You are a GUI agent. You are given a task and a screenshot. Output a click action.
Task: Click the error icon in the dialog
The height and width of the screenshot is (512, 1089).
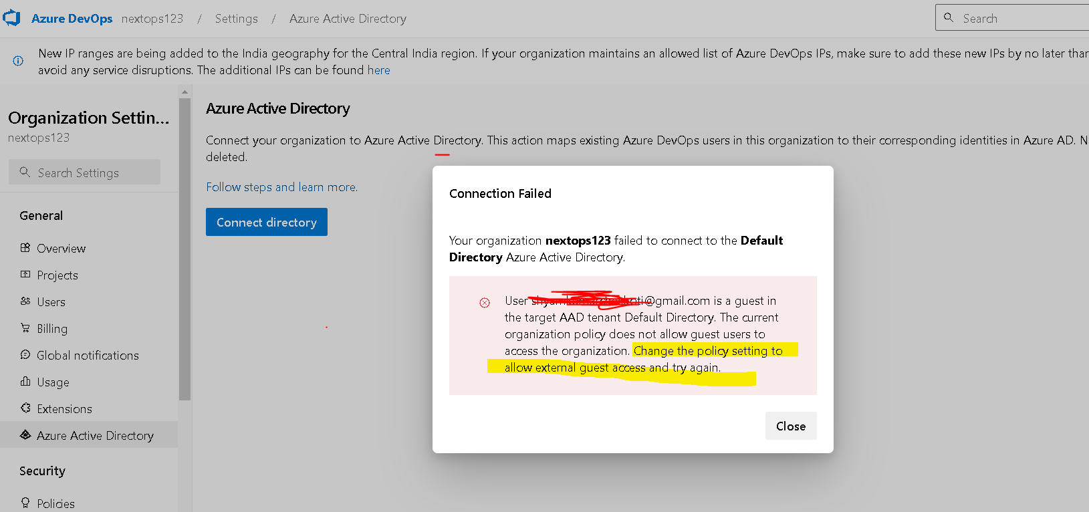tap(485, 303)
